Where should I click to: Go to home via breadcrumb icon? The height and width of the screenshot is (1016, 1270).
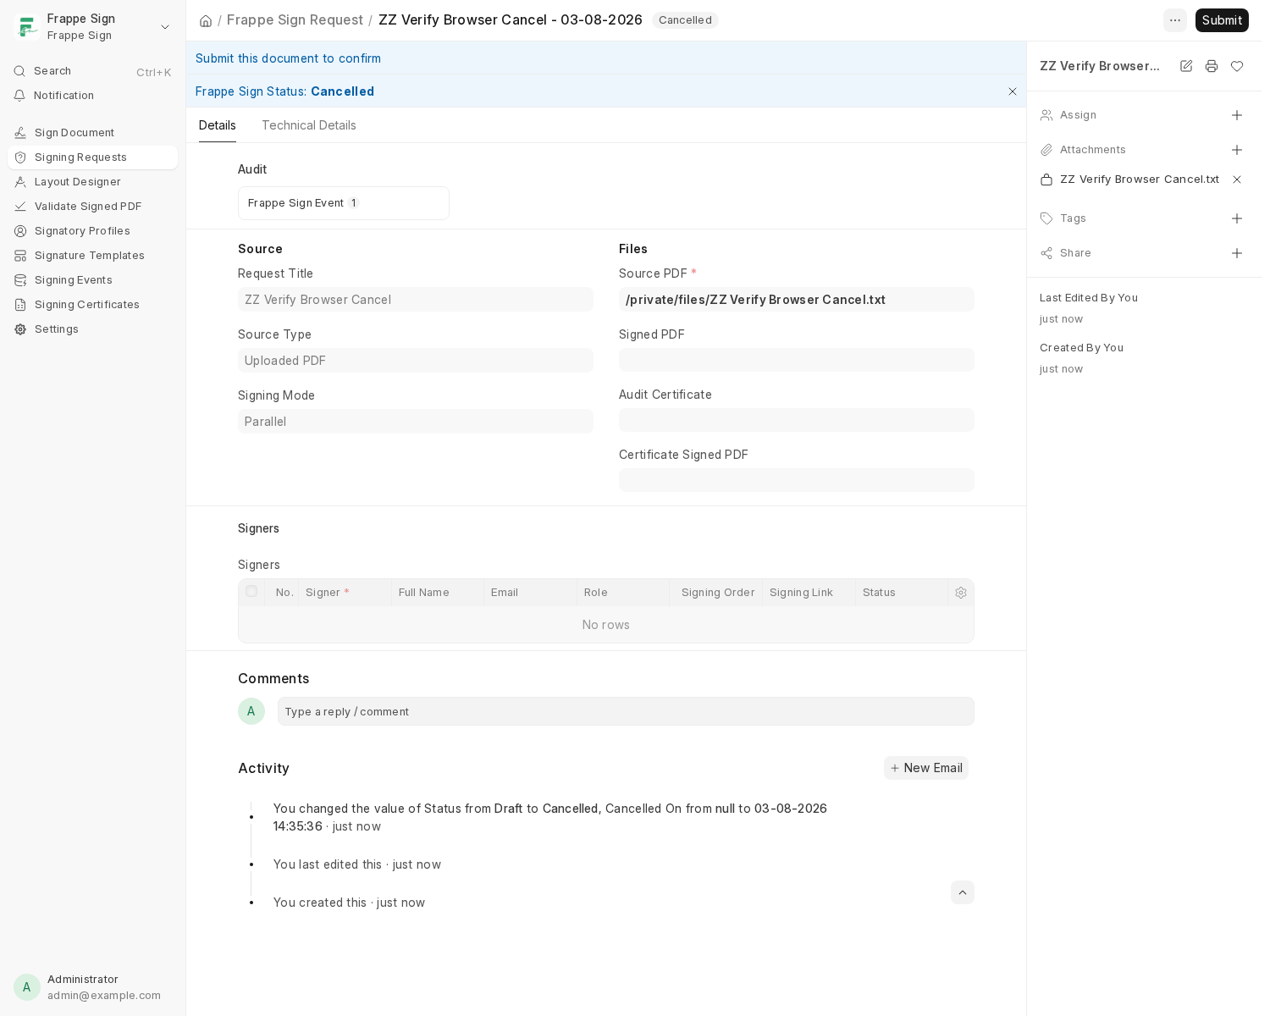tap(206, 20)
